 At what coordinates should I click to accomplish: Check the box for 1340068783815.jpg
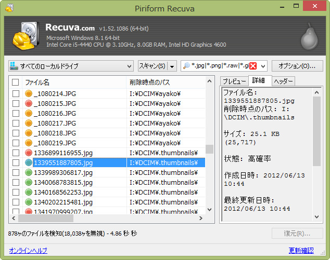pos(16,182)
